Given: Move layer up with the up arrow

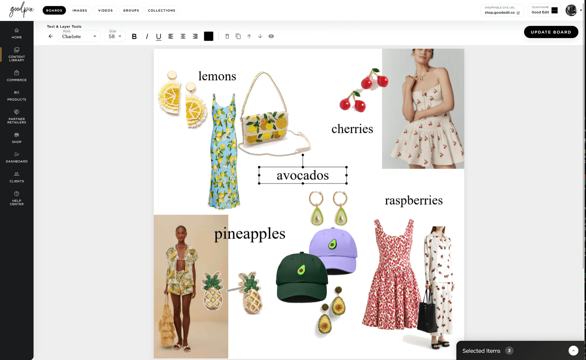Looking at the screenshot, I should point(249,36).
